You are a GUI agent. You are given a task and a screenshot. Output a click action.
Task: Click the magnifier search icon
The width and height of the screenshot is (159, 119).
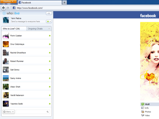click(x=48, y=112)
